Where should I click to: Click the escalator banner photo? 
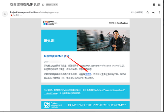point(103,40)
